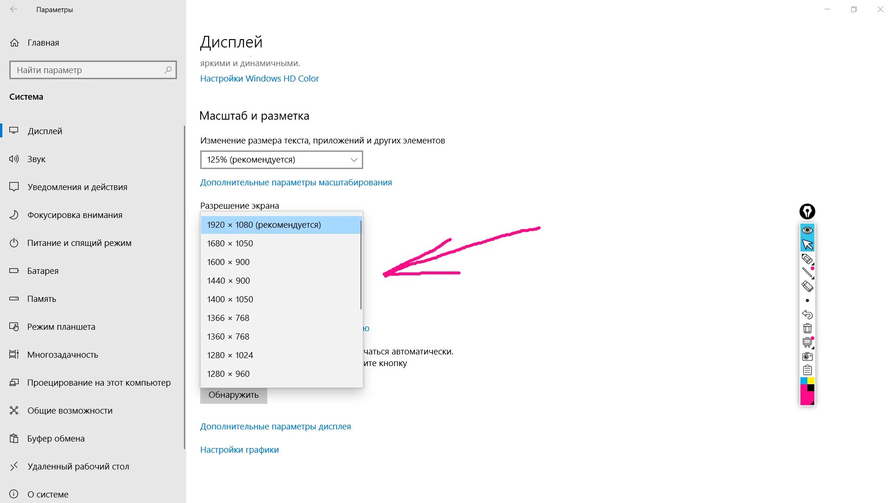Select 1280 × 1024 resolution option

(x=230, y=355)
